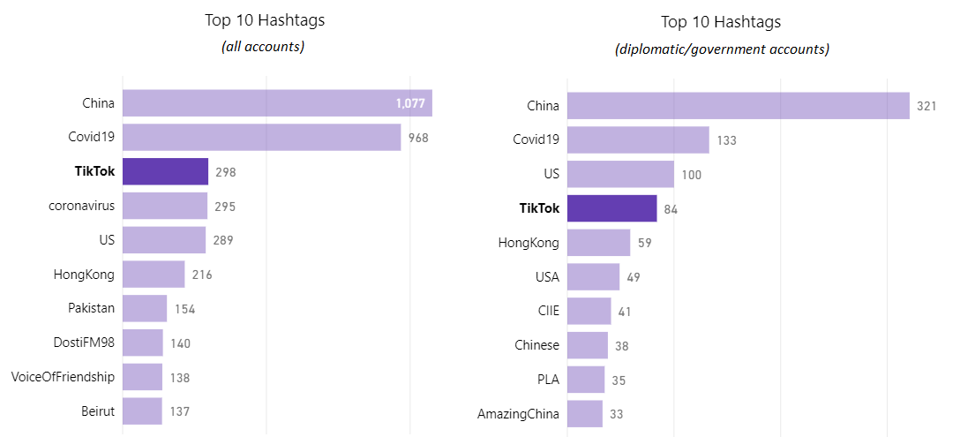Select the HongKong bar valued 216
The height and width of the screenshot is (437, 960).
154,274
